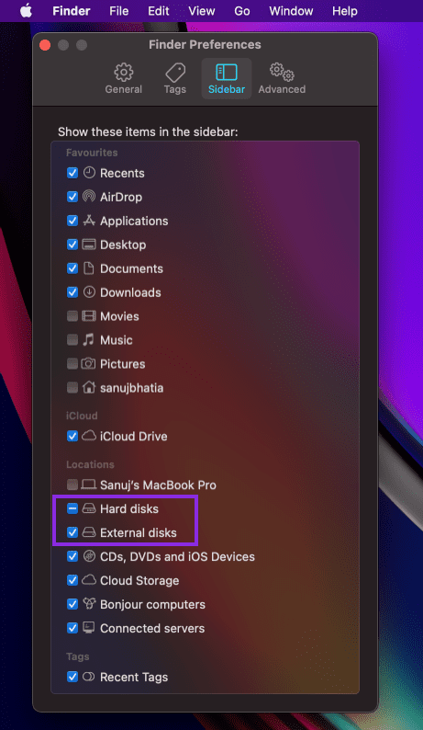Click the Advanced double-gear icon
Screen dimensions: 423x730
(x=282, y=72)
